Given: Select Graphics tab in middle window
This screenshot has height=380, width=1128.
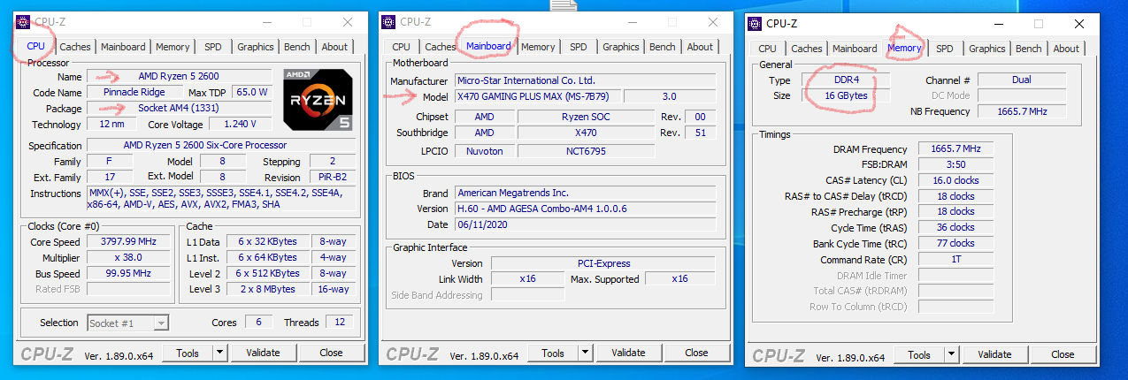Looking at the screenshot, I should [620, 47].
